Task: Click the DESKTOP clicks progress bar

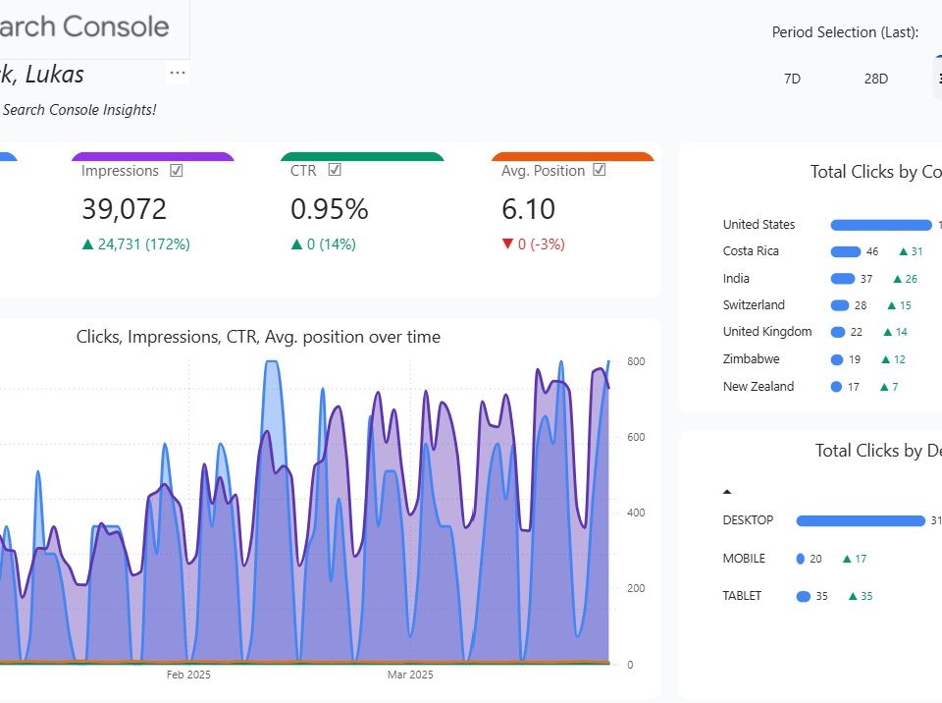Action: tap(861, 520)
